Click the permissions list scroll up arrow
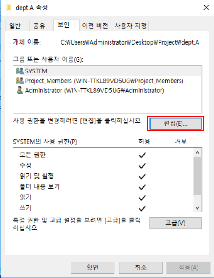This screenshot has width=214, height=278. click(197, 153)
